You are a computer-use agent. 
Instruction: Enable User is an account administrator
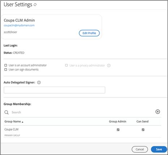point(6,65)
